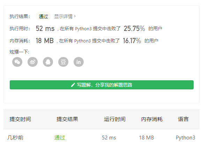Share result via QQ penguin icon
Image resolution: width=203 pixels, height=145 pixels.
[48, 62]
